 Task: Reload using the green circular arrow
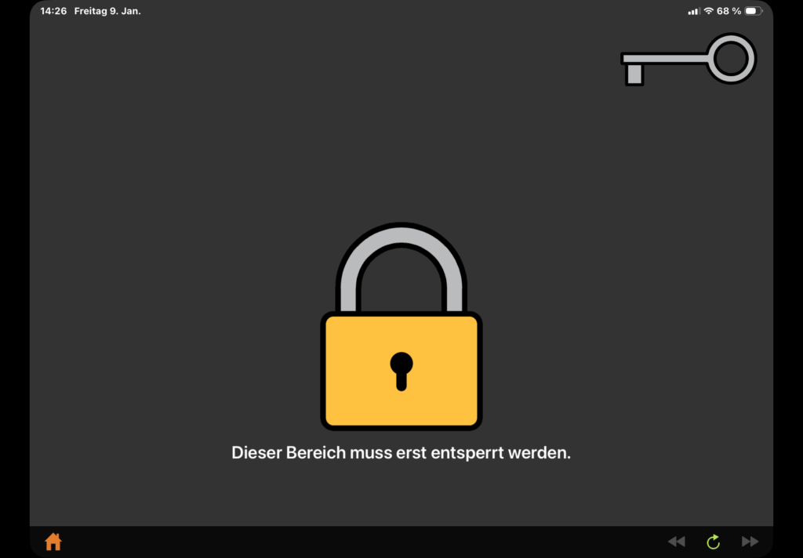pyautogui.click(x=714, y=541)
